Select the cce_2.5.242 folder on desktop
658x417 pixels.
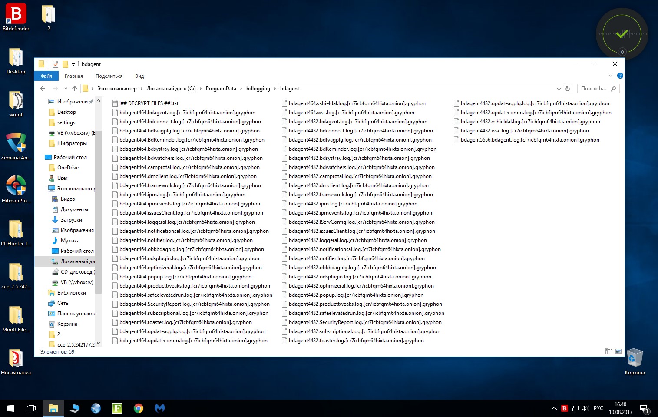tap(16, 276)
